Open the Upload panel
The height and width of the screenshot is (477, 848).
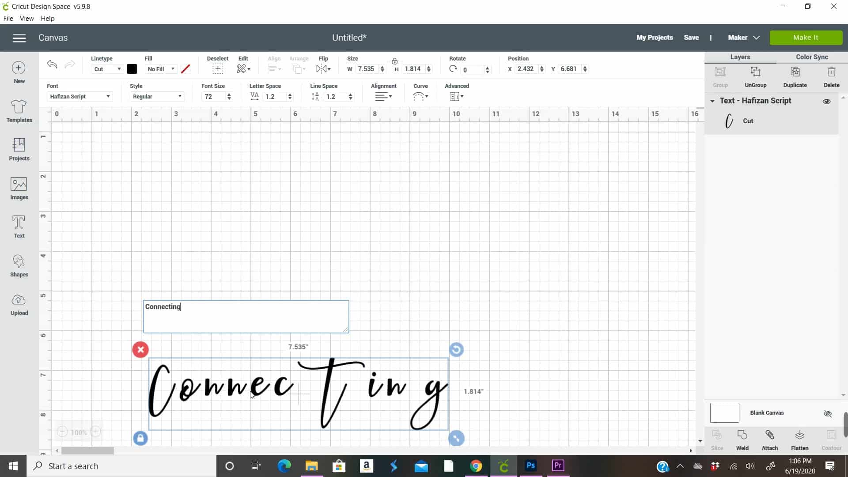click(x=19, y=304)
